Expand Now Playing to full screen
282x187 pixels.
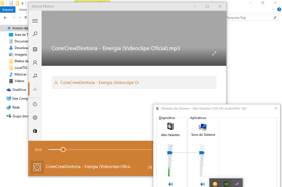(214, 53)
